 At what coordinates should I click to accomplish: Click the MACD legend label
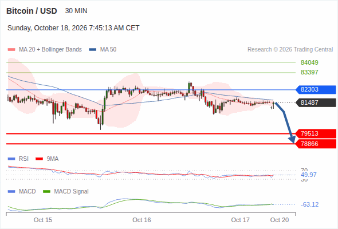(x=27, y=191)
